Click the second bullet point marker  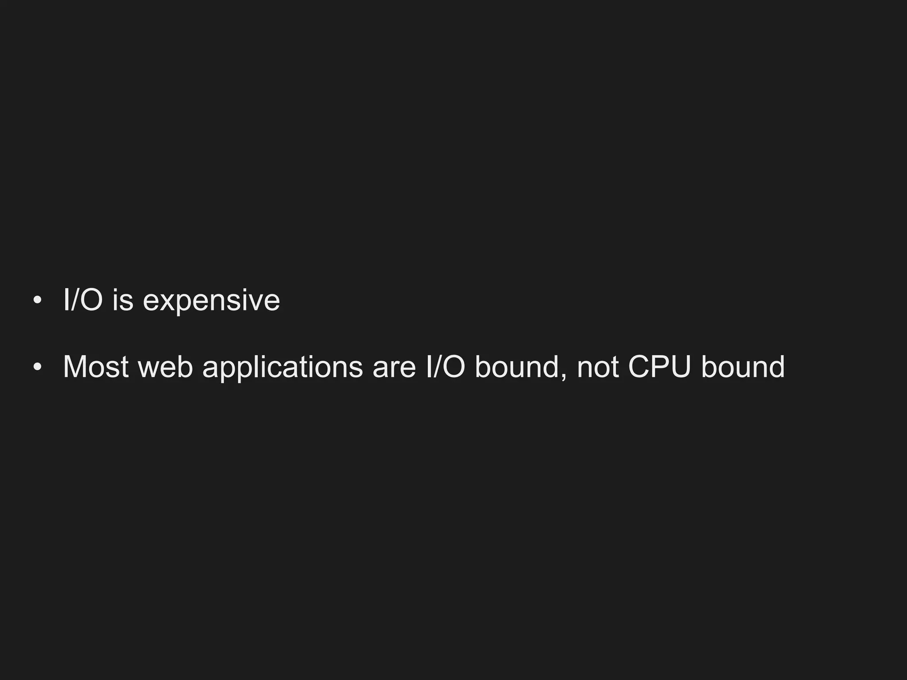[x=38, y=367]
